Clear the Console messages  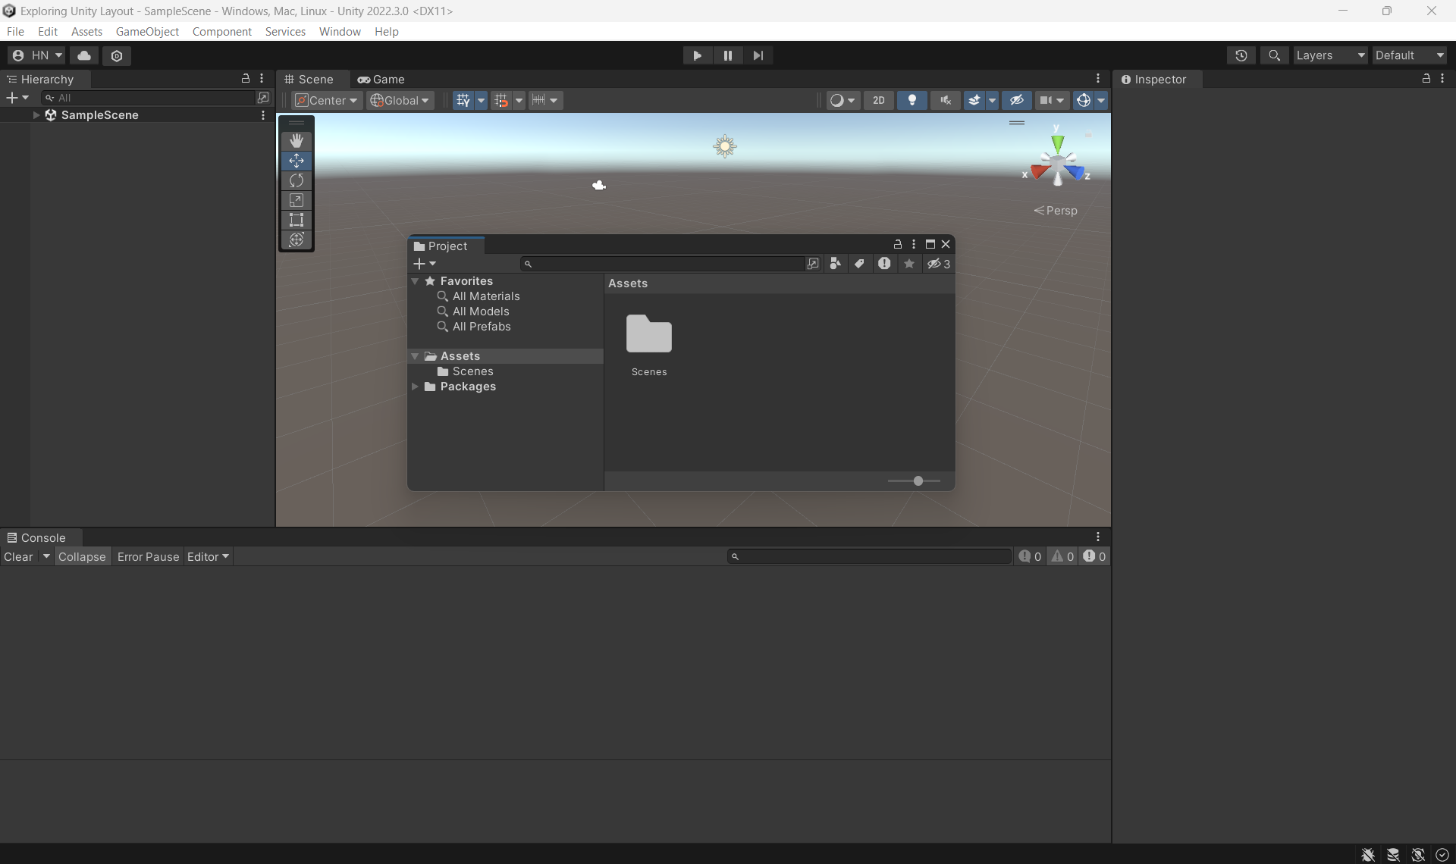pos(18,556)
